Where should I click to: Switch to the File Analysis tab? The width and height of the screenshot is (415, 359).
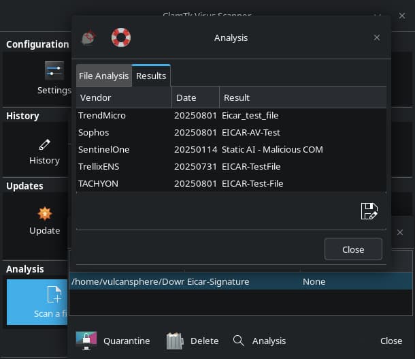point(103,76)
